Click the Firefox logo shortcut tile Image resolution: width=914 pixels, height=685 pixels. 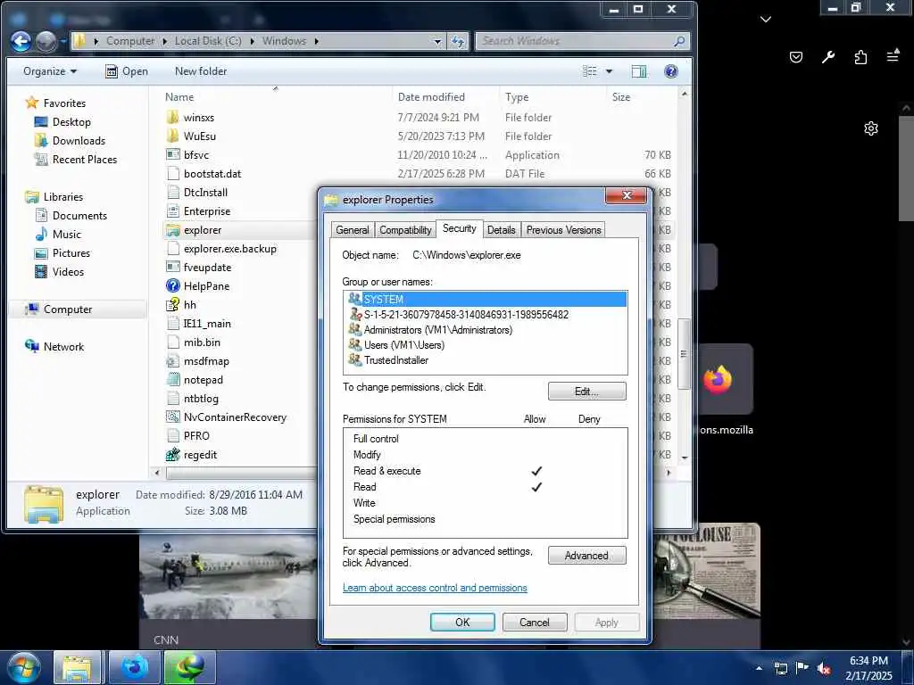(x=718, y=380)
